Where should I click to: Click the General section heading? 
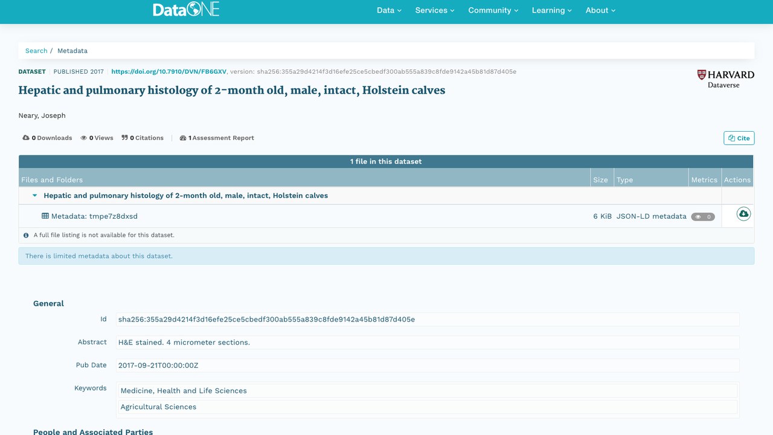click(x=48, y=303)
